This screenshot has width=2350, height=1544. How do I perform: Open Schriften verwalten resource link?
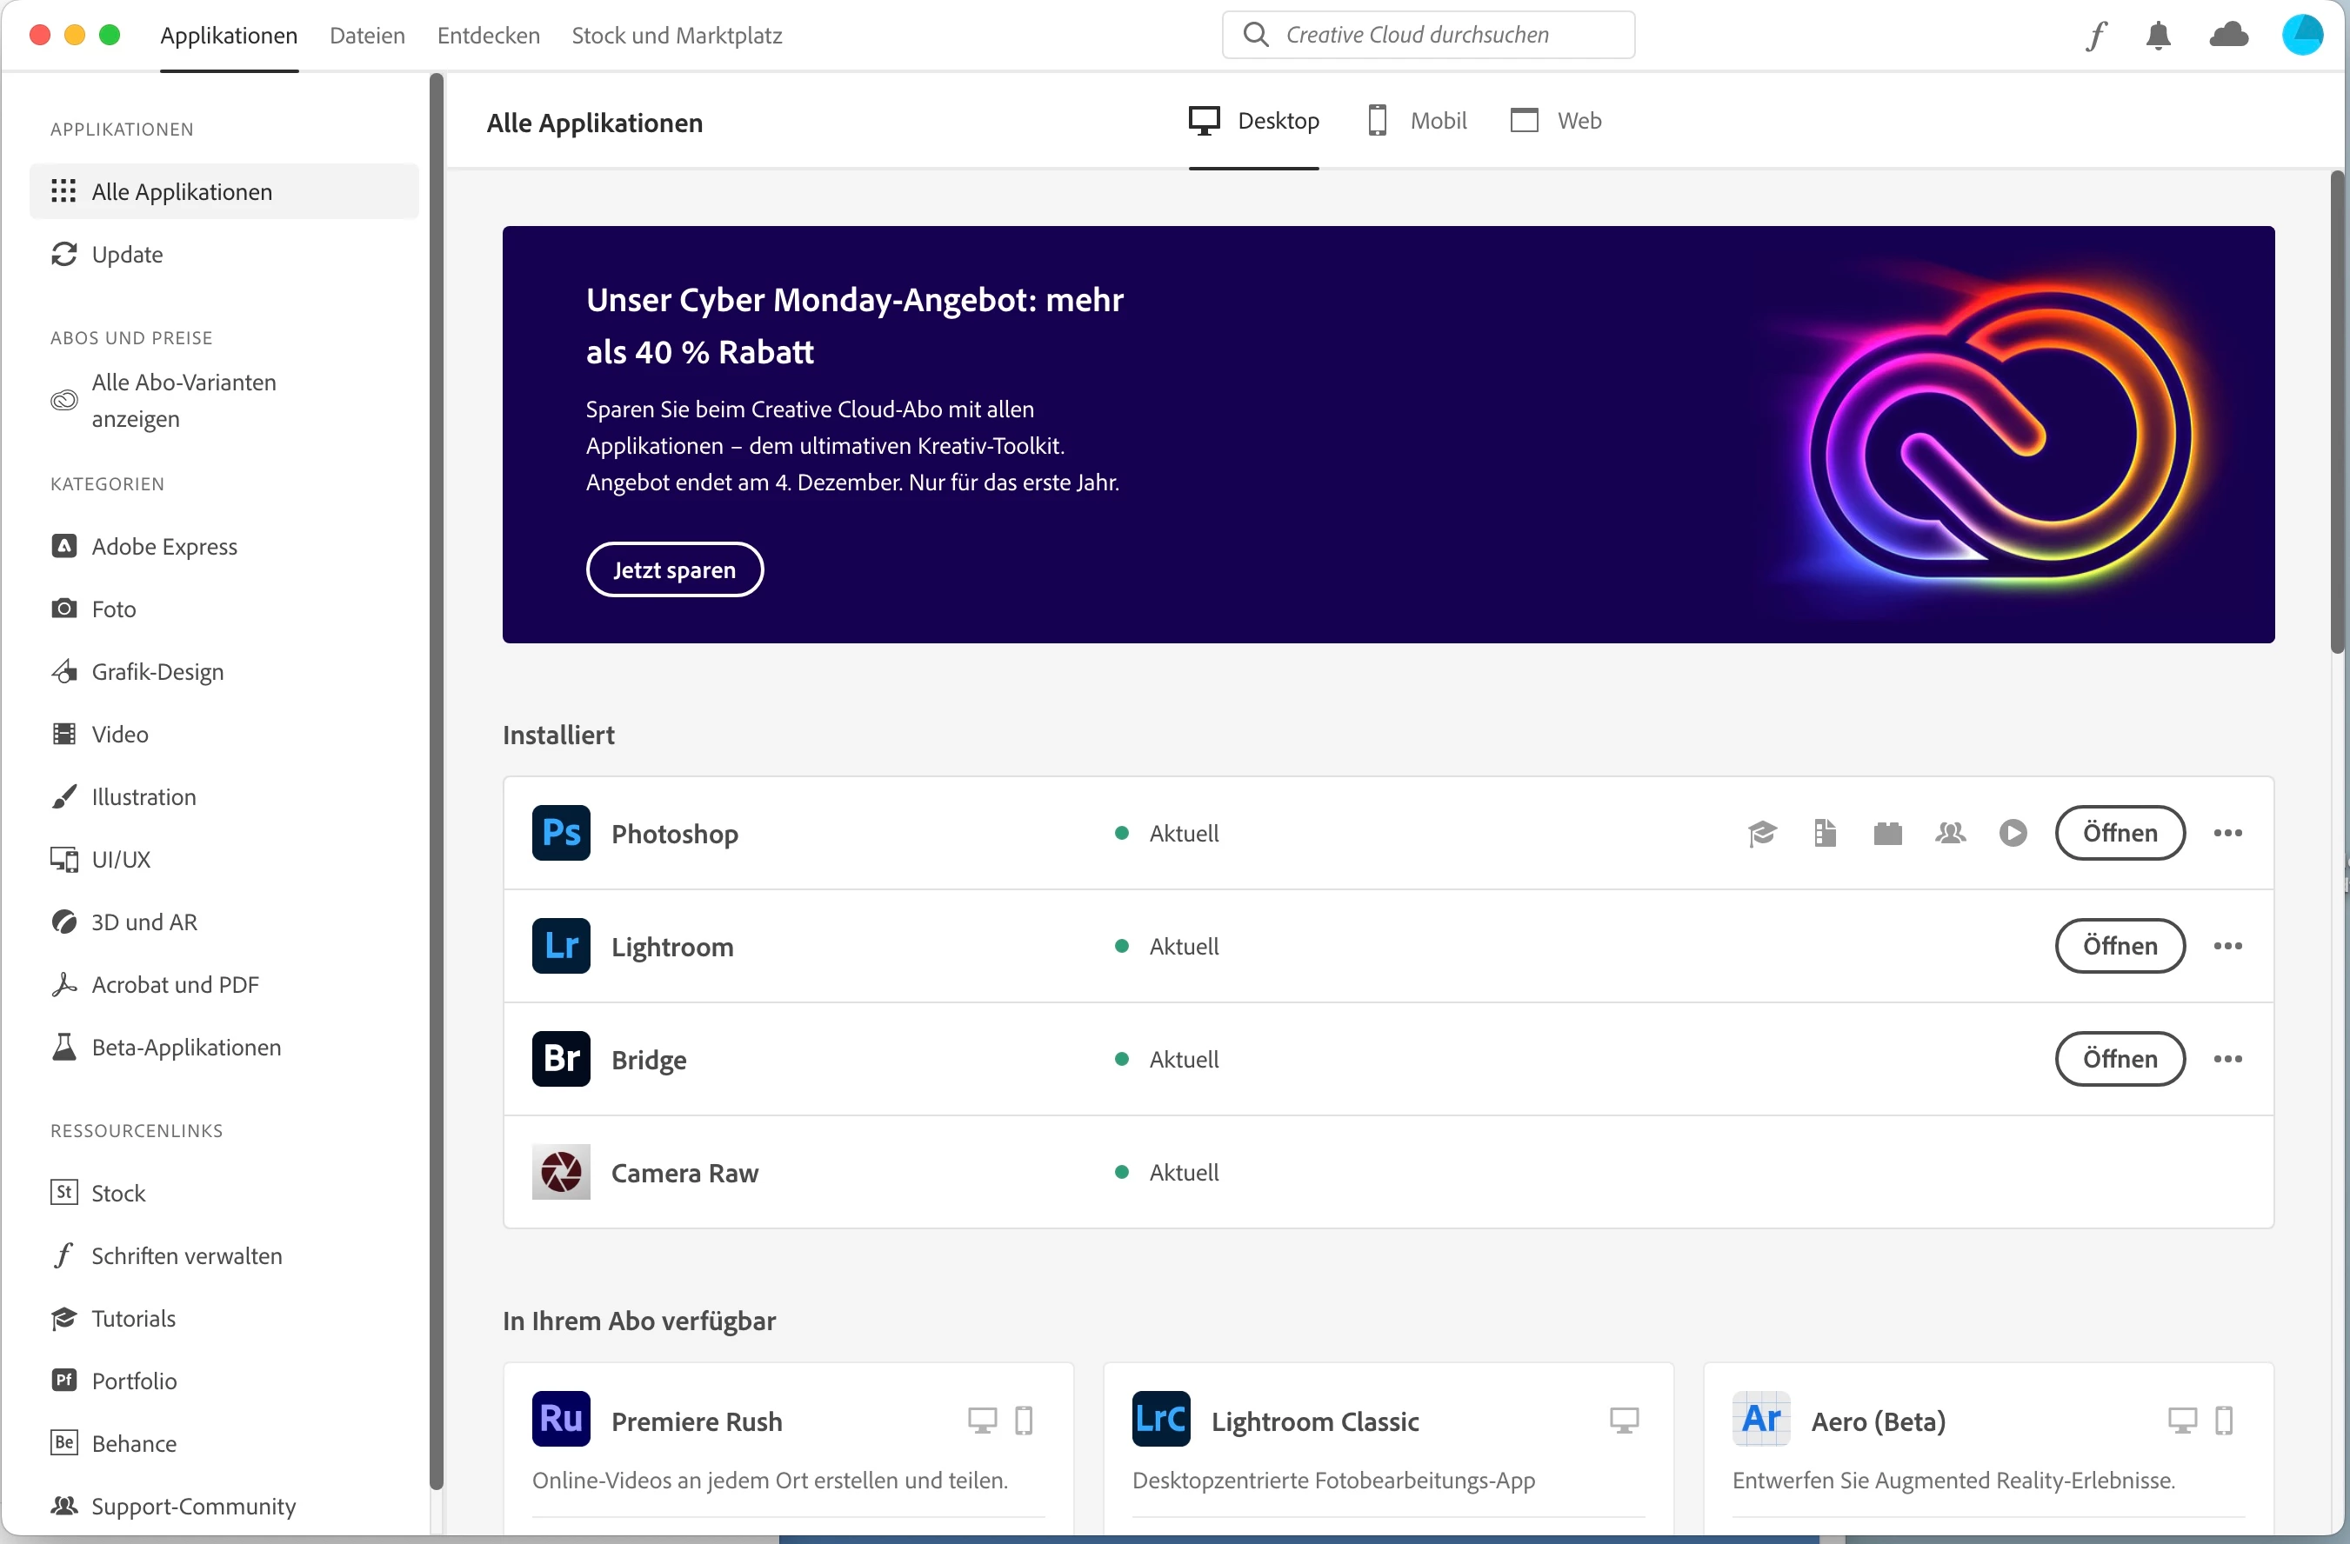click(185, 1255)
